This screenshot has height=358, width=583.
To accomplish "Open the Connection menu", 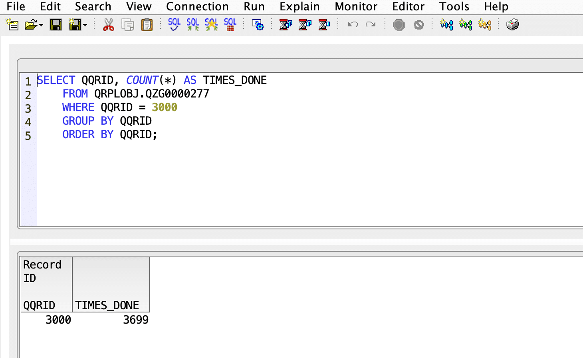I will pos(197,7).
